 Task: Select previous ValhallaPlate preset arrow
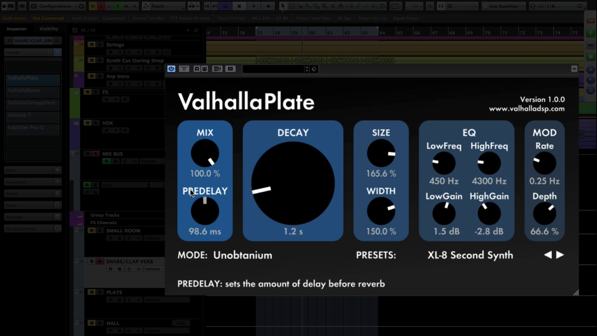click(548, 255)
